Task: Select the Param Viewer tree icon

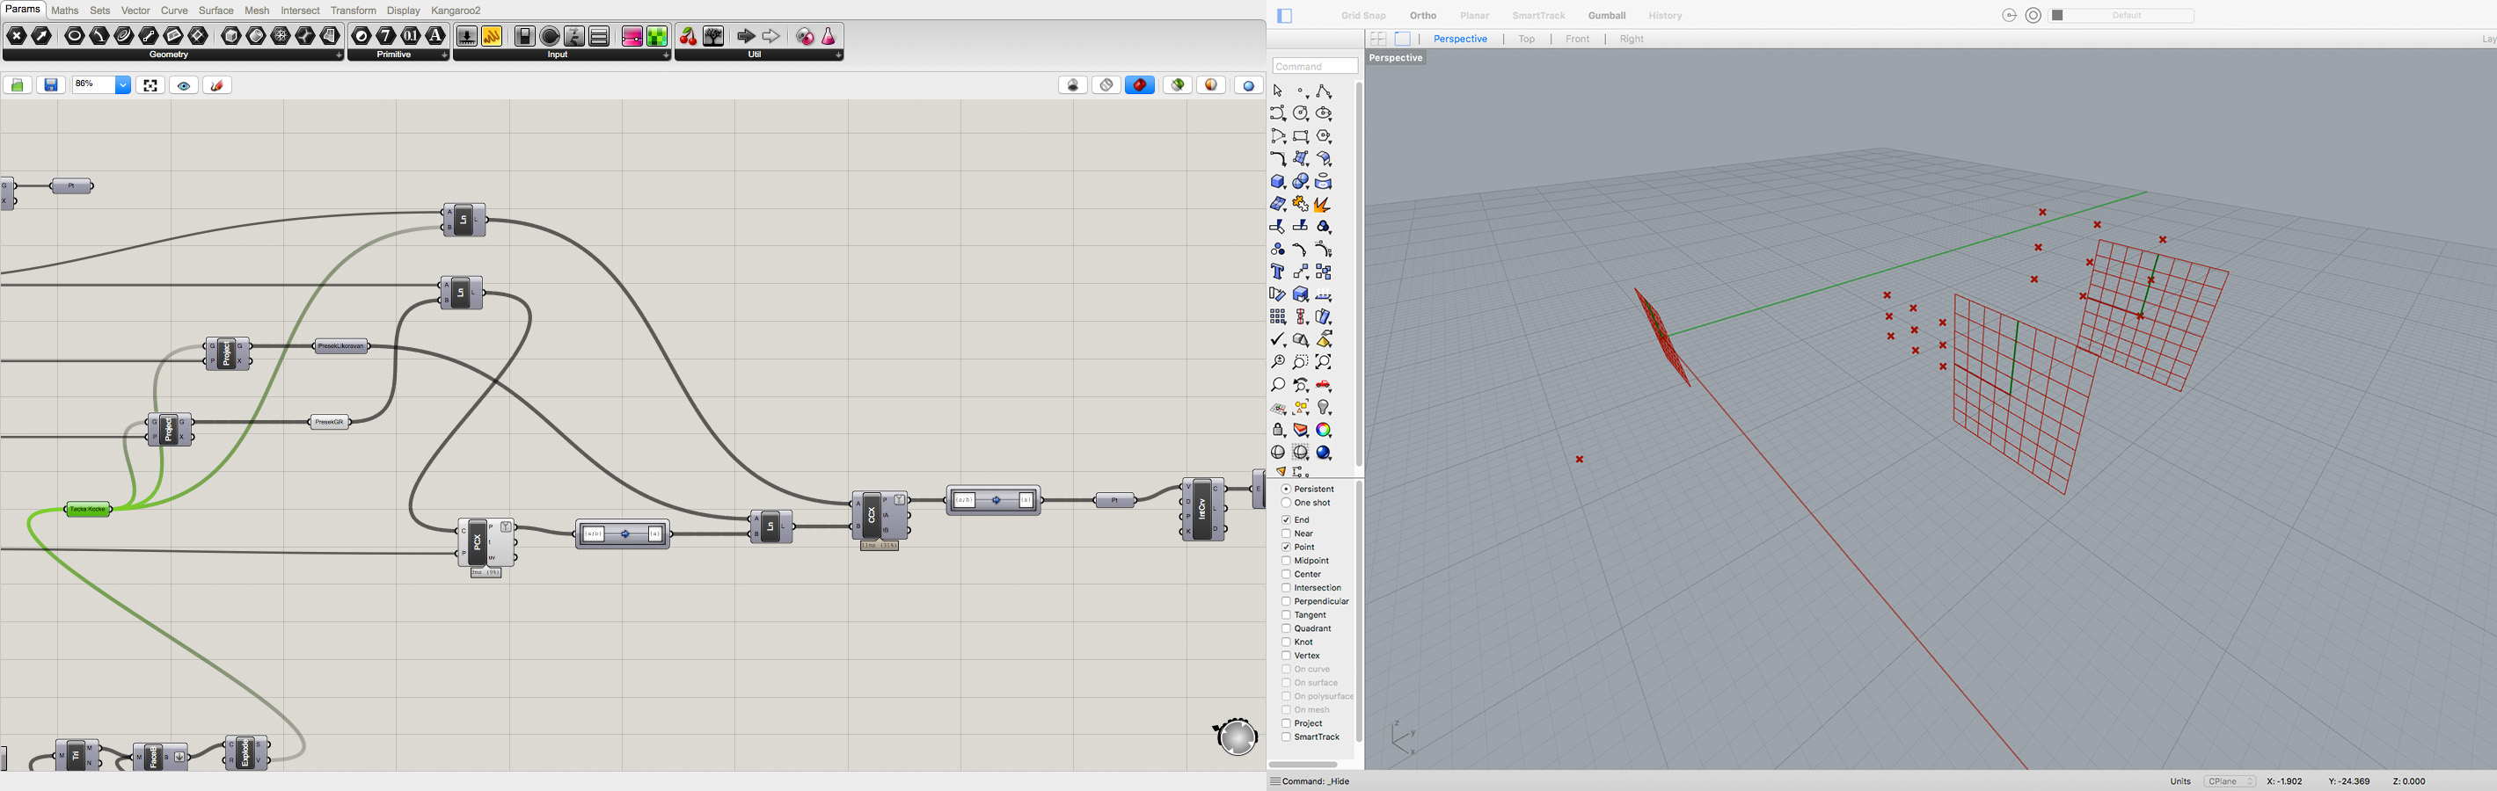Action: (x=713, y=36)
